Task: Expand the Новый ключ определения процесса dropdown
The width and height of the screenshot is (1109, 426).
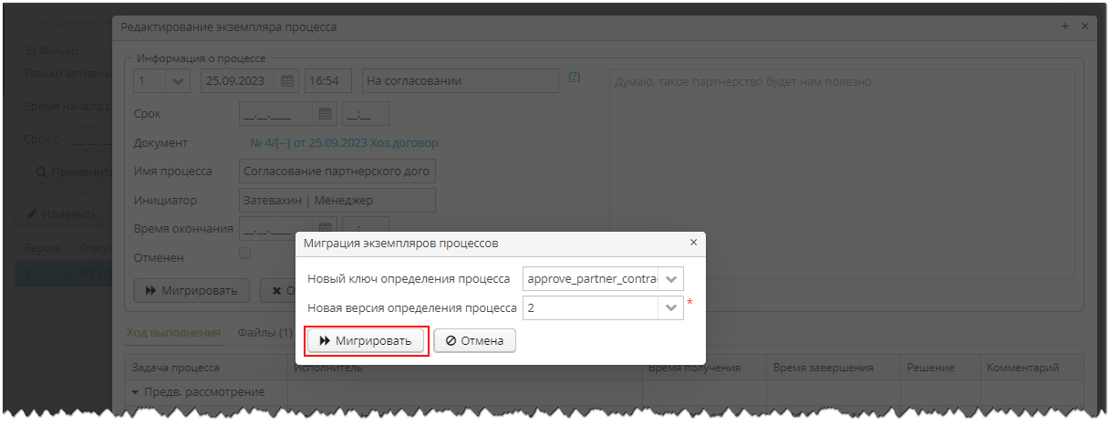Action: coord(671,279)
